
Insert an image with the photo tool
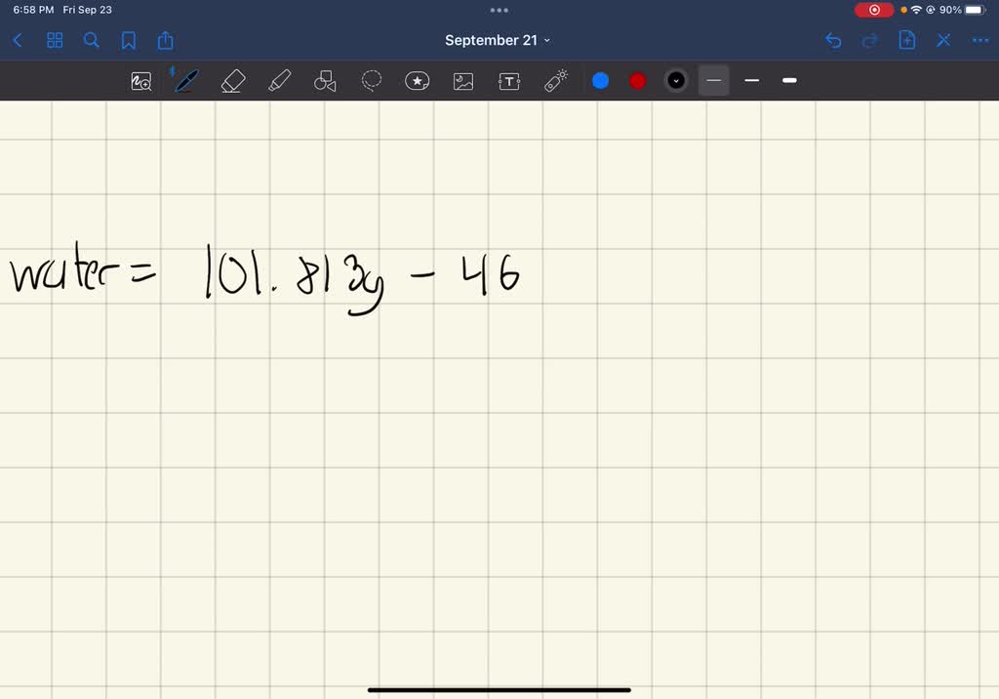(x=462, y=81)
